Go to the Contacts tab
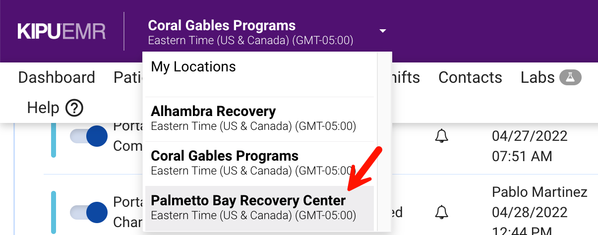 click(470, 77)
